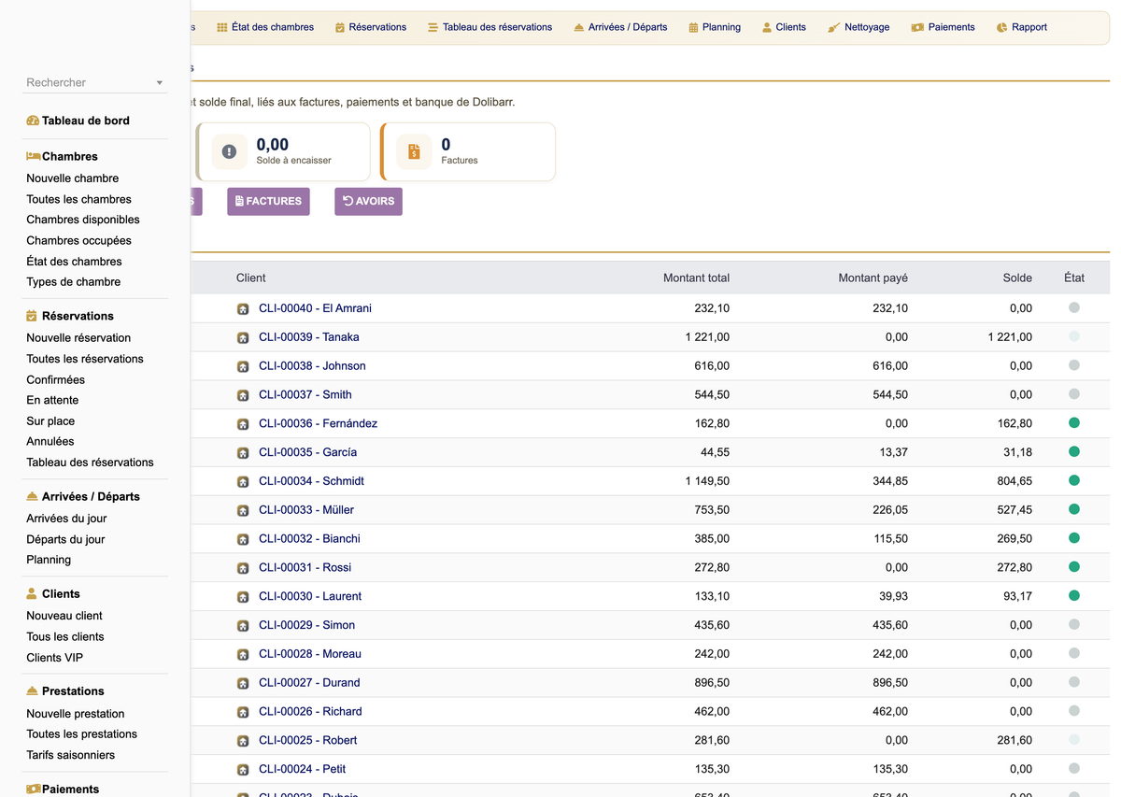Click the grey status dot in El Amrani row
Viewport: 1121px width, 797px height.
(1074, 307)
